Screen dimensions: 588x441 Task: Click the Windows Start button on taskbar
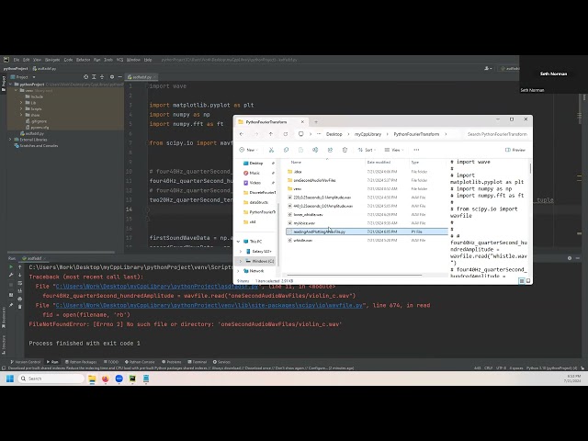coord(11,379)
